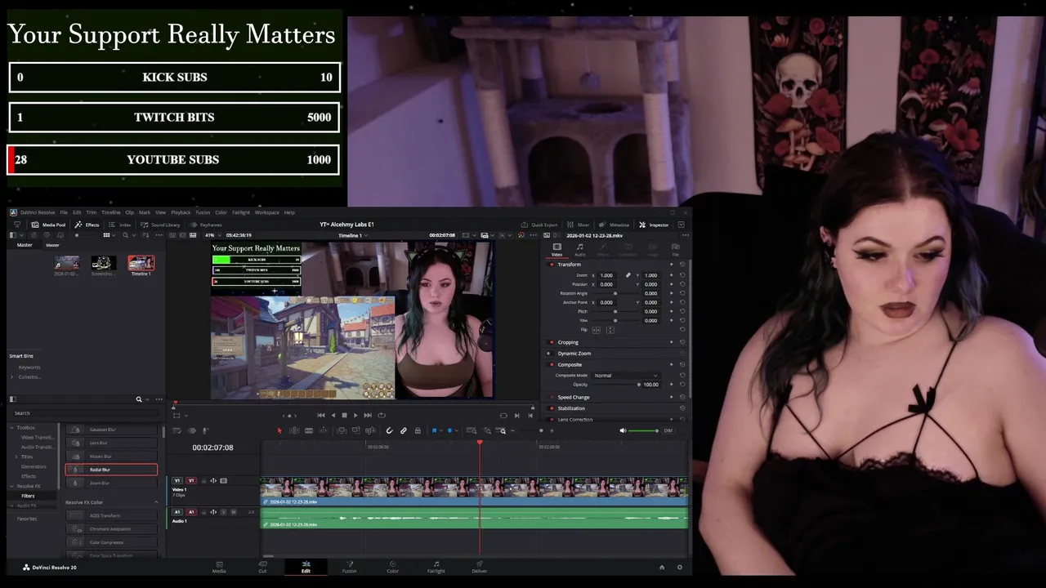
Task: Open the Metadata panel
Action: (615, 225)
